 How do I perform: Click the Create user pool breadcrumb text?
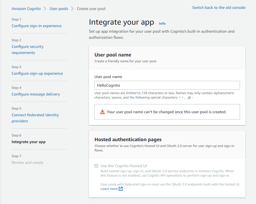[x=91, y=9]
